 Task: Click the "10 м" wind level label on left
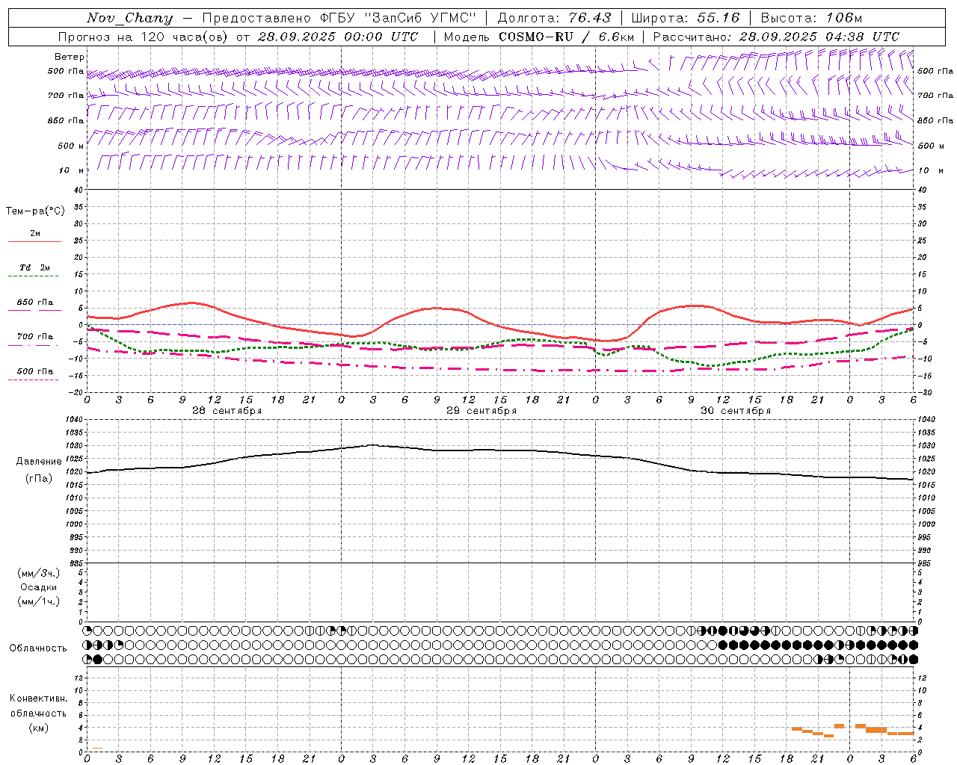[73, 170]
